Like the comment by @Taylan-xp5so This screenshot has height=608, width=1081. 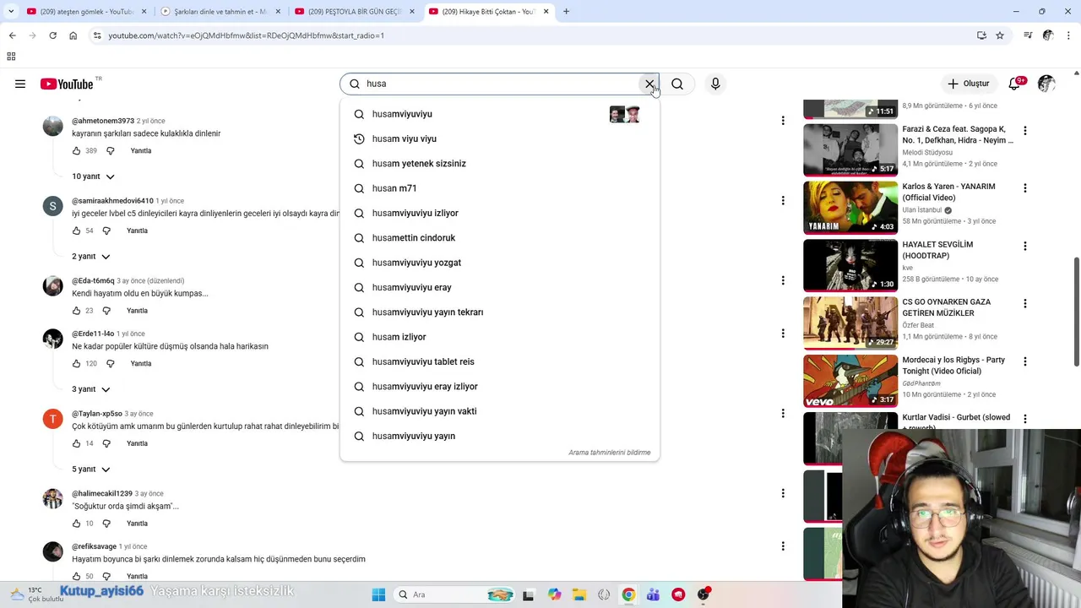click(76, 443)
